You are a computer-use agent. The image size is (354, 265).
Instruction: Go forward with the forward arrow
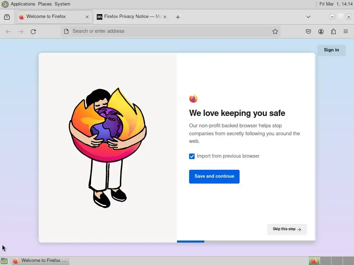(x=21, y=31)
